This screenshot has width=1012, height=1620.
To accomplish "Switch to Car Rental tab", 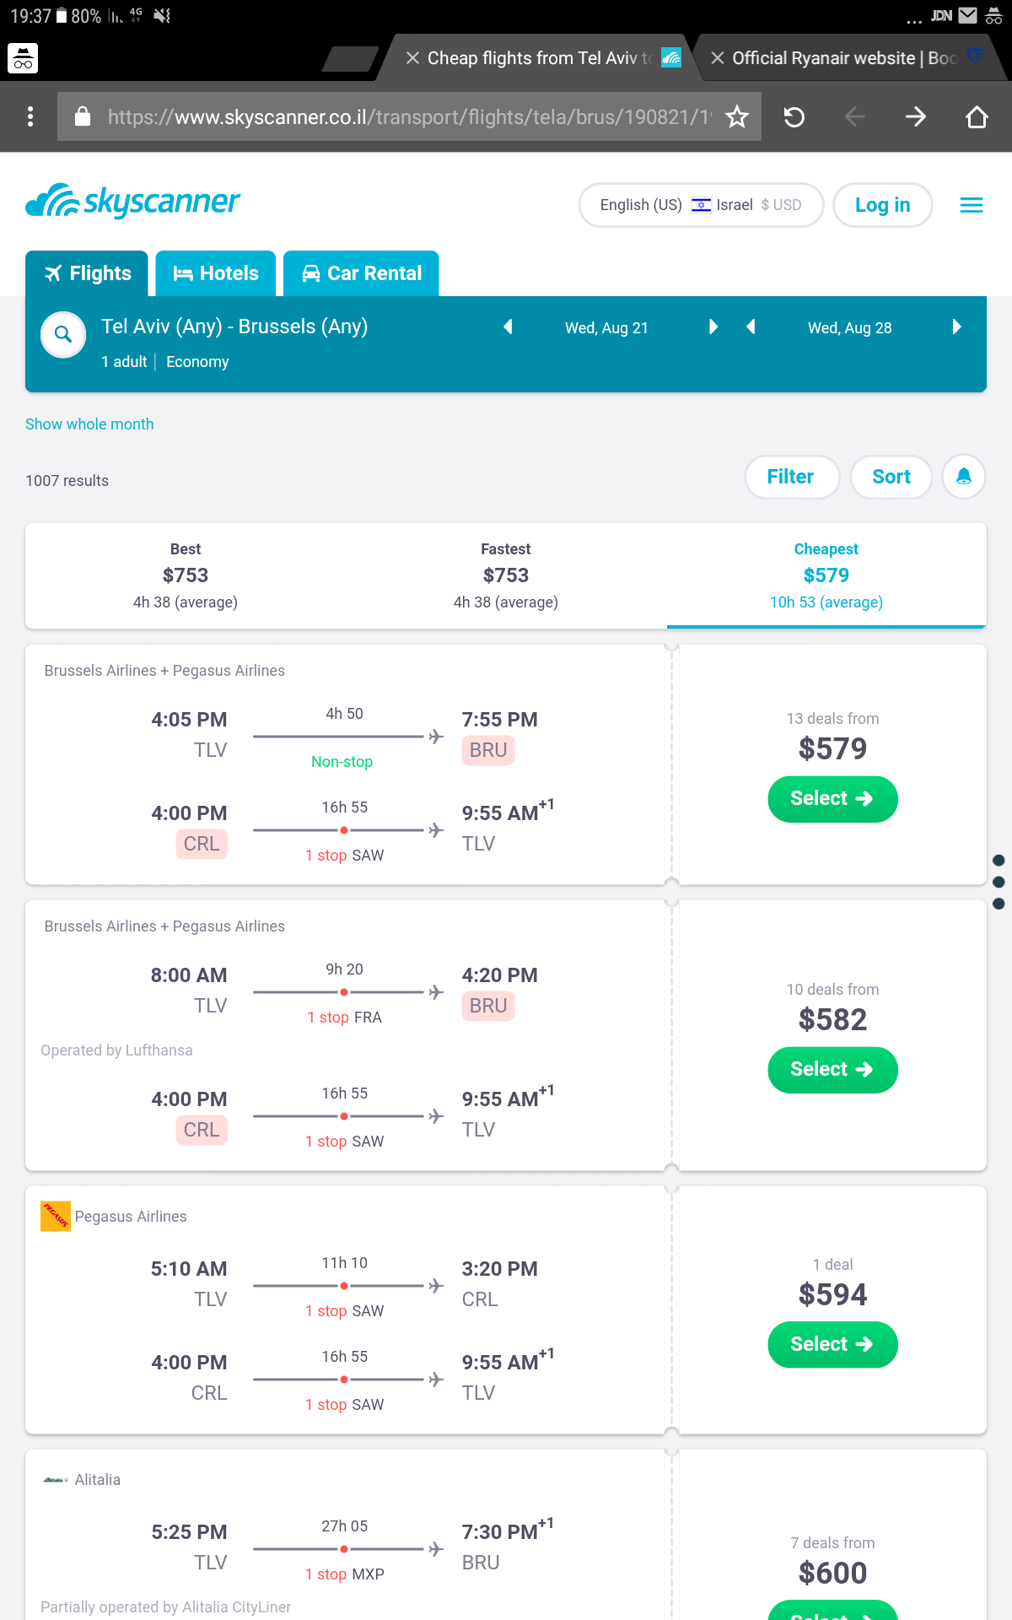I will 361,273.
